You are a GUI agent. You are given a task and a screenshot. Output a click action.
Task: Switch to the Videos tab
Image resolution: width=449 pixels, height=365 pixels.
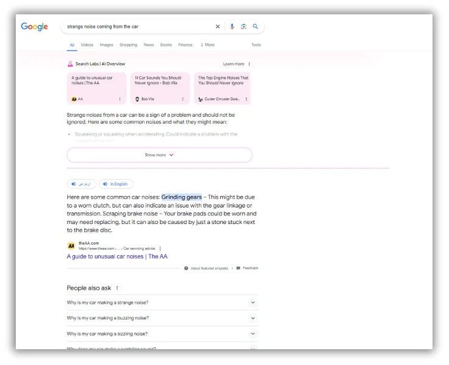point(87,45)
